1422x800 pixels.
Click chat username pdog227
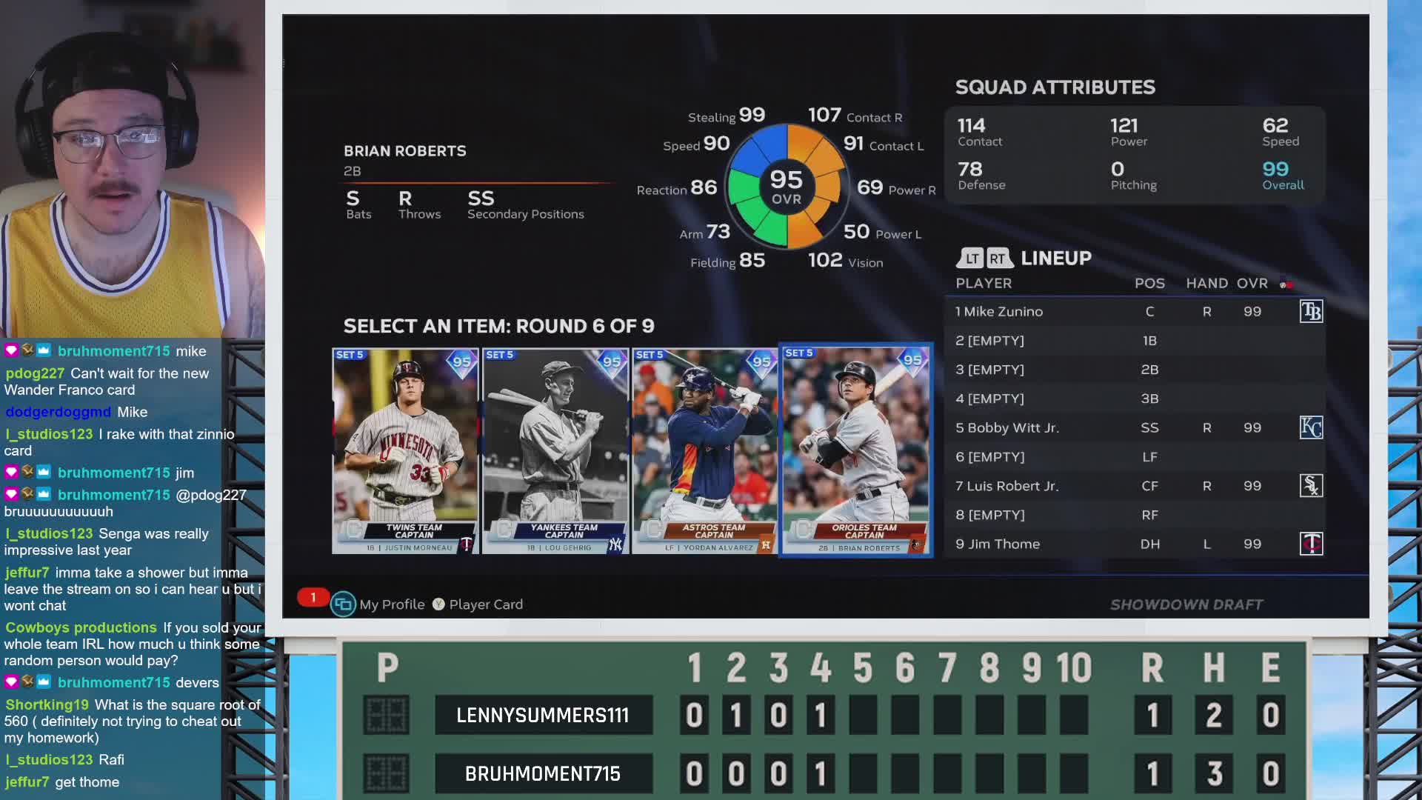pyautogui.click(x=35, y=373)
